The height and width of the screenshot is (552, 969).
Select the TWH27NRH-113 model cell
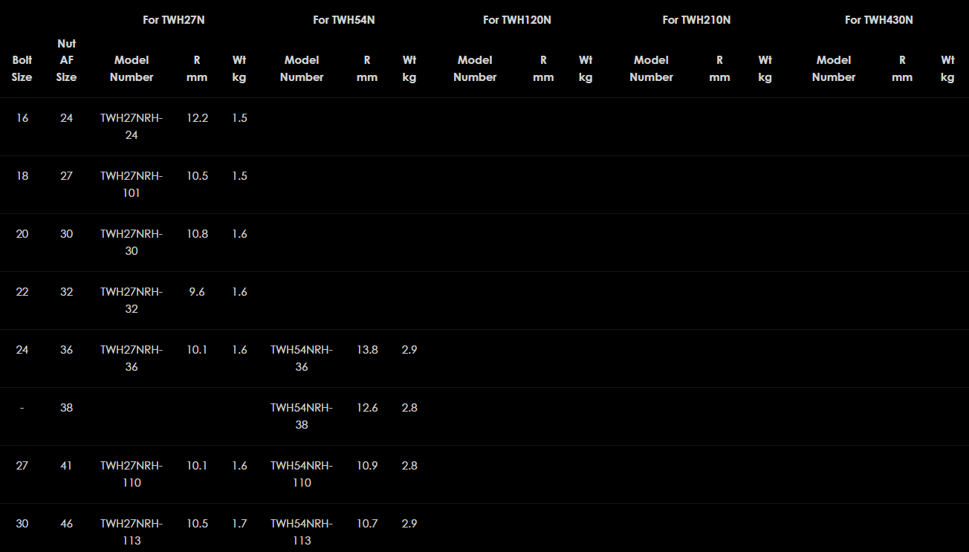132,532
